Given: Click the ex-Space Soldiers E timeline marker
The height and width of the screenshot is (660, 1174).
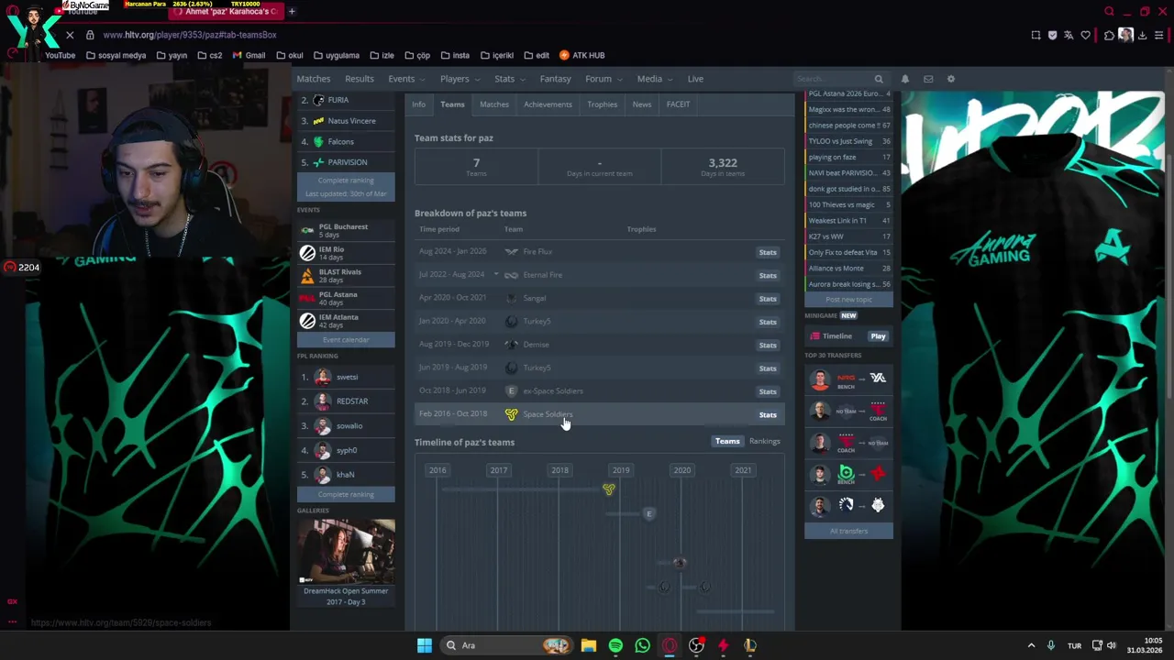Looking at the screenshot, I should 648,513.
